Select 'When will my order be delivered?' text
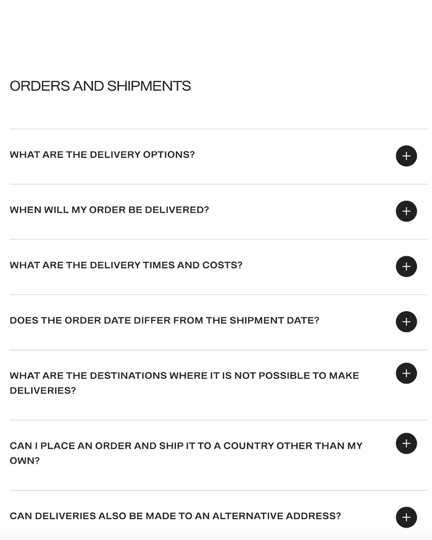Viewport: 432px width, 540px height. [109, 210]
